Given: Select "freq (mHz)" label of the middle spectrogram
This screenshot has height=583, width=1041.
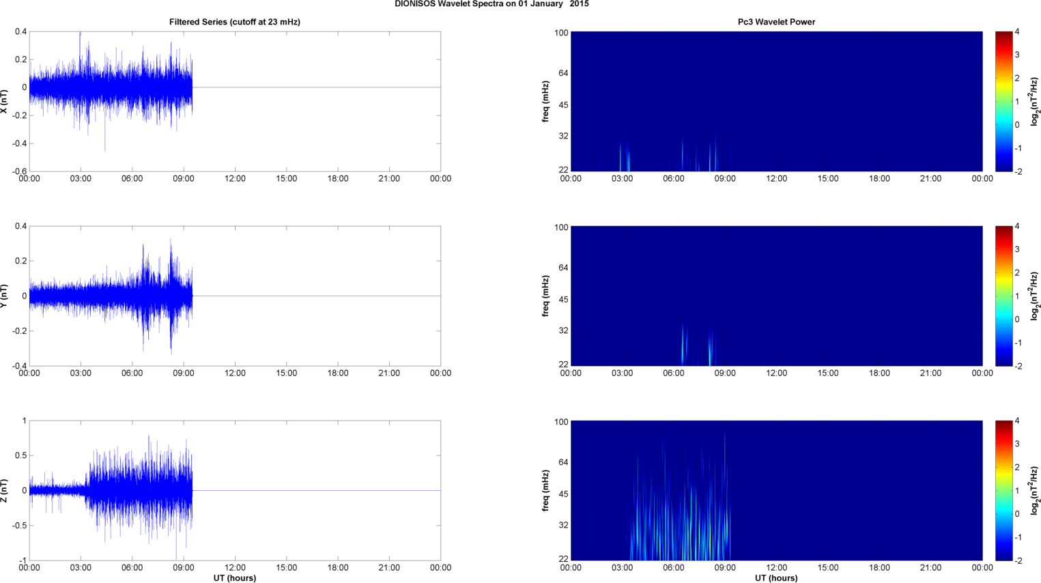Looking at the screenshot, I should (546, 296).
